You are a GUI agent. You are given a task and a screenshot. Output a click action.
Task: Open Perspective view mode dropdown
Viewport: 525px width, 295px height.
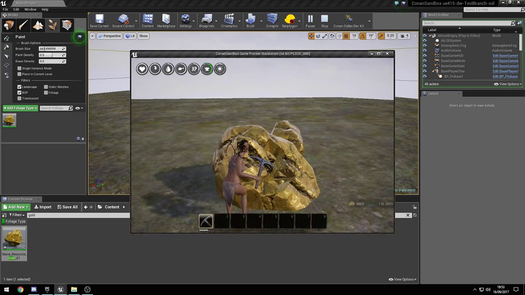(x=110, y=36)
